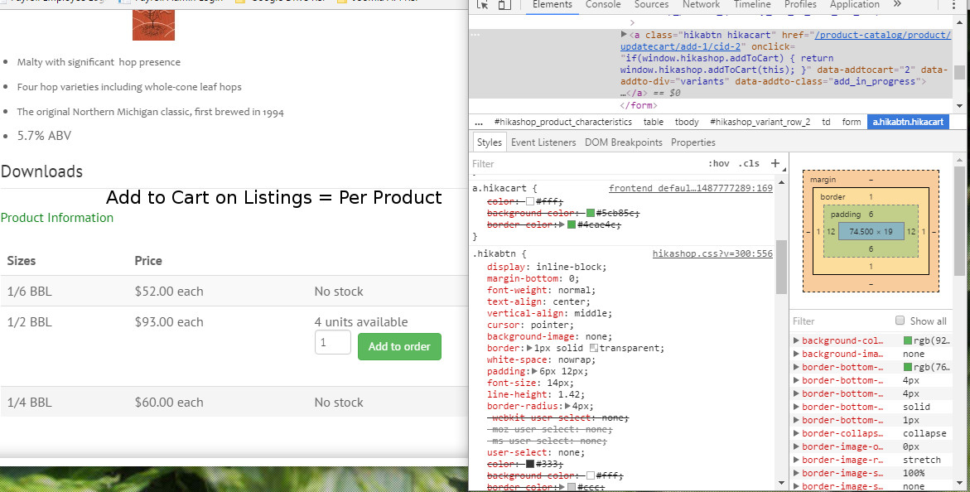Show more DevTools tabs chevron
970x492 pixels.
[x=897, y=5]
